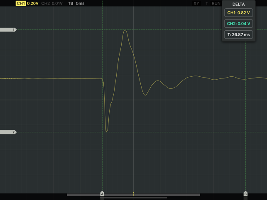The width and height of the screenshot is (267, 200).
Task: Select horizontal cursor 1 handle
Action: pyautogui.click(x=8, y=30)
